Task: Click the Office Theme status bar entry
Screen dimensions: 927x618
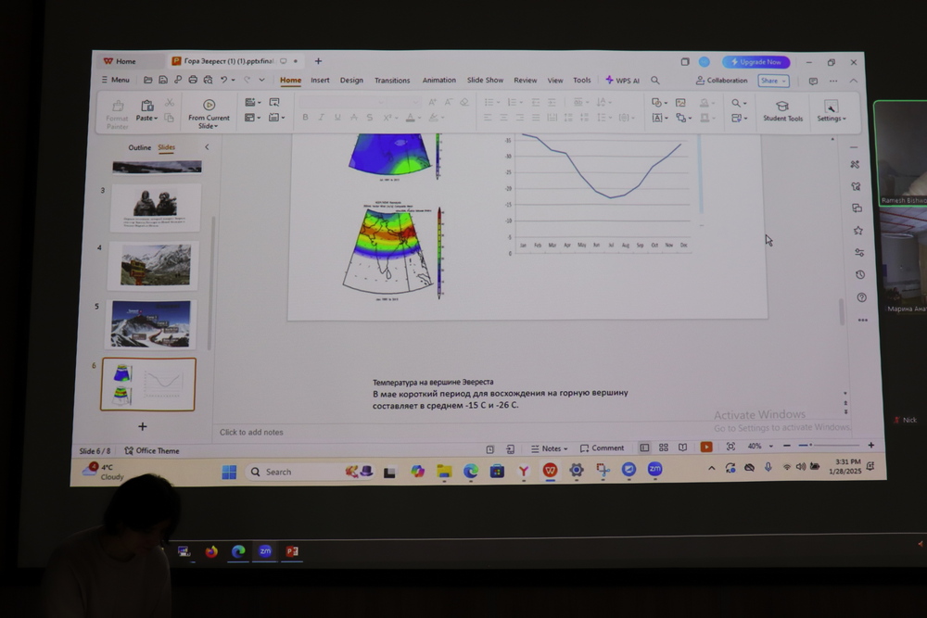Action: [x=152, y=451]
